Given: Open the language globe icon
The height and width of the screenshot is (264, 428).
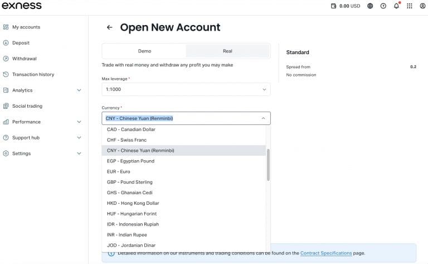Looking at the screenshot, I should 370,6.
